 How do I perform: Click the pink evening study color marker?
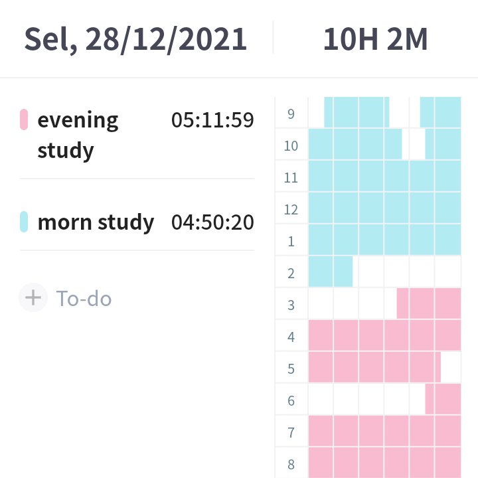(x=24, y=119)
